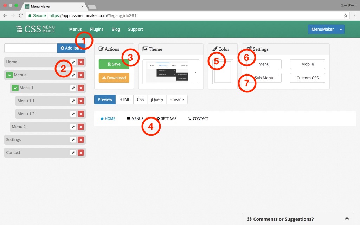
Task: Delete the Menus item
Action: [x=81, y=75]
